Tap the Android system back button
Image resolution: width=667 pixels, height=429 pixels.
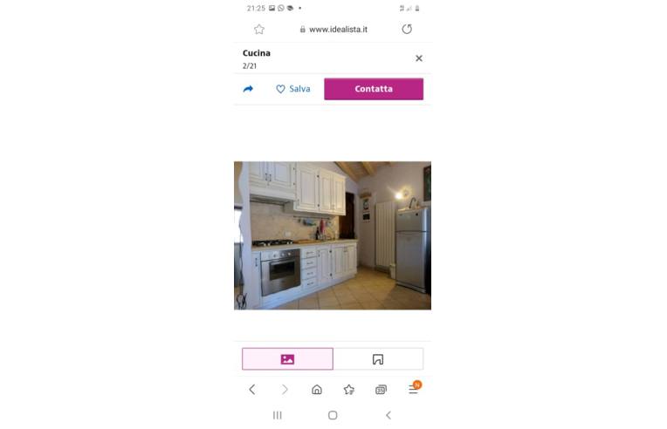(x=389, y=415)
